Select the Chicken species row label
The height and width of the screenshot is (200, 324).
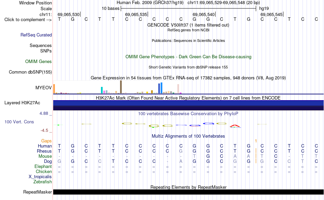point(44,171)
